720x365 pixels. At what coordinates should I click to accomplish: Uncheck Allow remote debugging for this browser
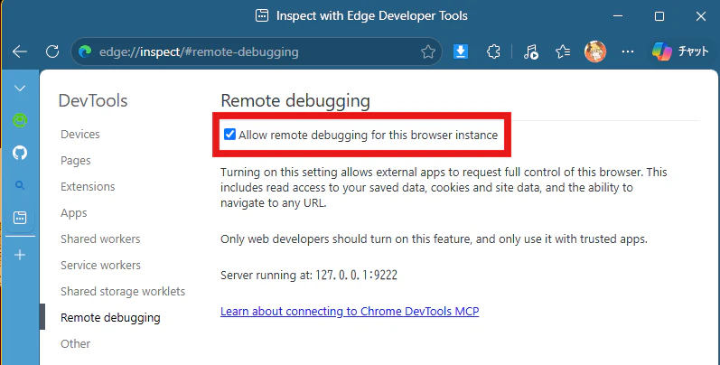pos(229,135)
